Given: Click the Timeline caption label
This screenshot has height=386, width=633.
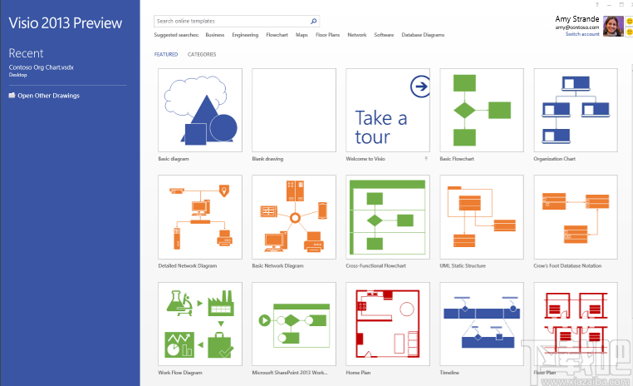Looking at the screenshot, I should pyautogui.click(x=449, y=373).
